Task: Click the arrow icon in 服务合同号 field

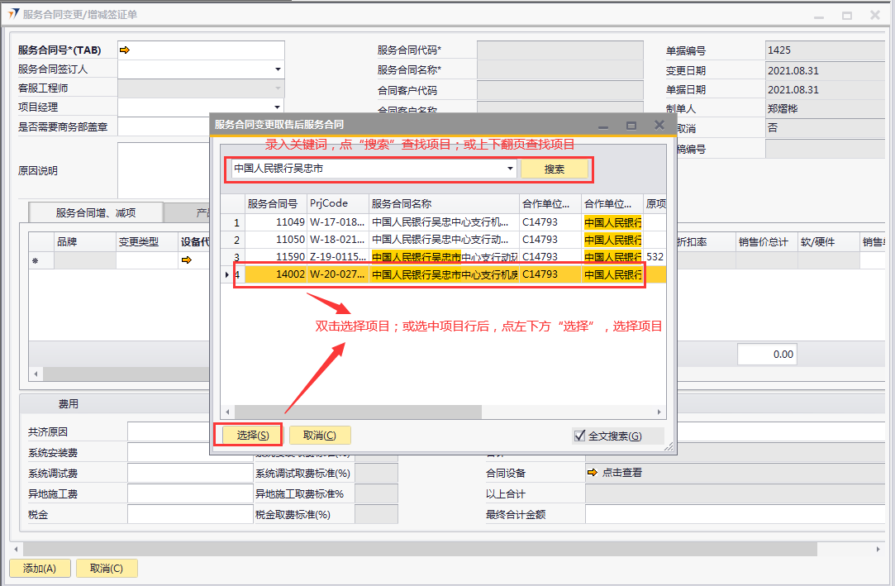Action: click(x=125, y=50)
